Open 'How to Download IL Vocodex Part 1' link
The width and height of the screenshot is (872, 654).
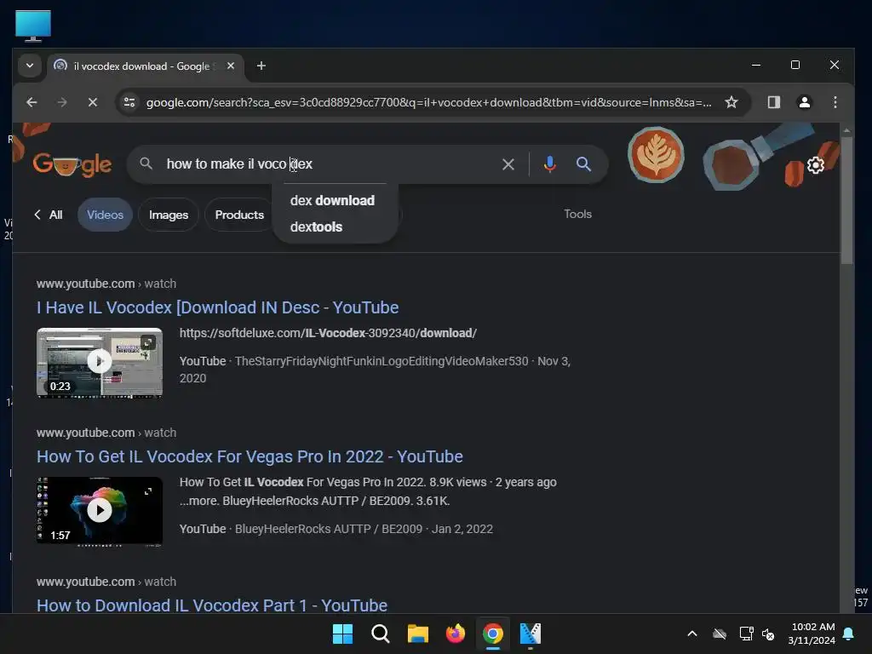pos(212,605)
